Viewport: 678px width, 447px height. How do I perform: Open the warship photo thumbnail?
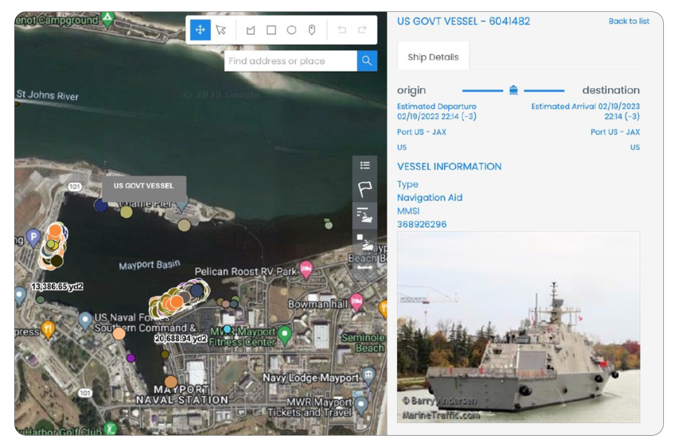518,327
